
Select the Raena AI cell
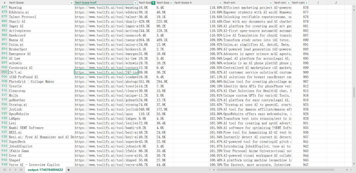pyautogui.click(x=41, y=40)
